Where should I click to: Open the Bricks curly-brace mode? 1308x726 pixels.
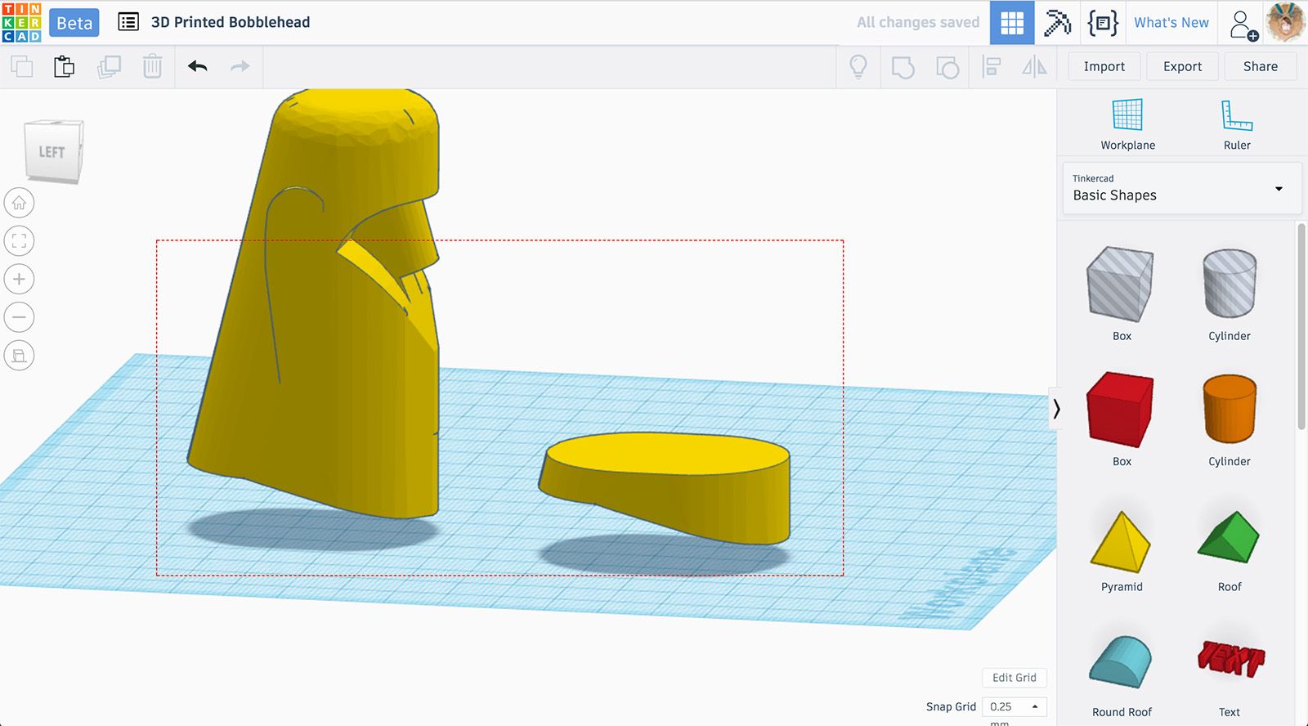[x=1103, y=23]
